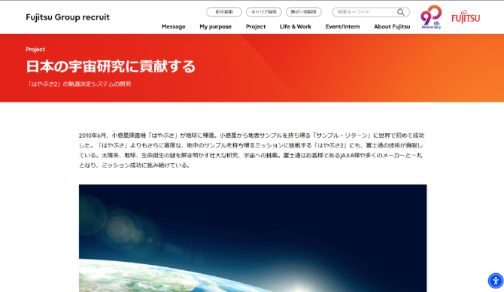Click the 障がい者採用 button
504x292 pixels.
tap(303, 12)
